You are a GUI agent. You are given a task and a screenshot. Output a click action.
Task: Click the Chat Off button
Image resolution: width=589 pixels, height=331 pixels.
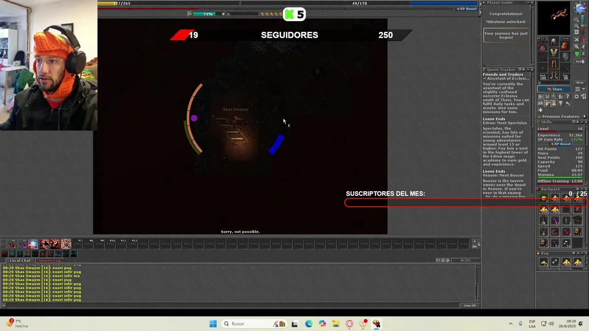pos(469,305)
